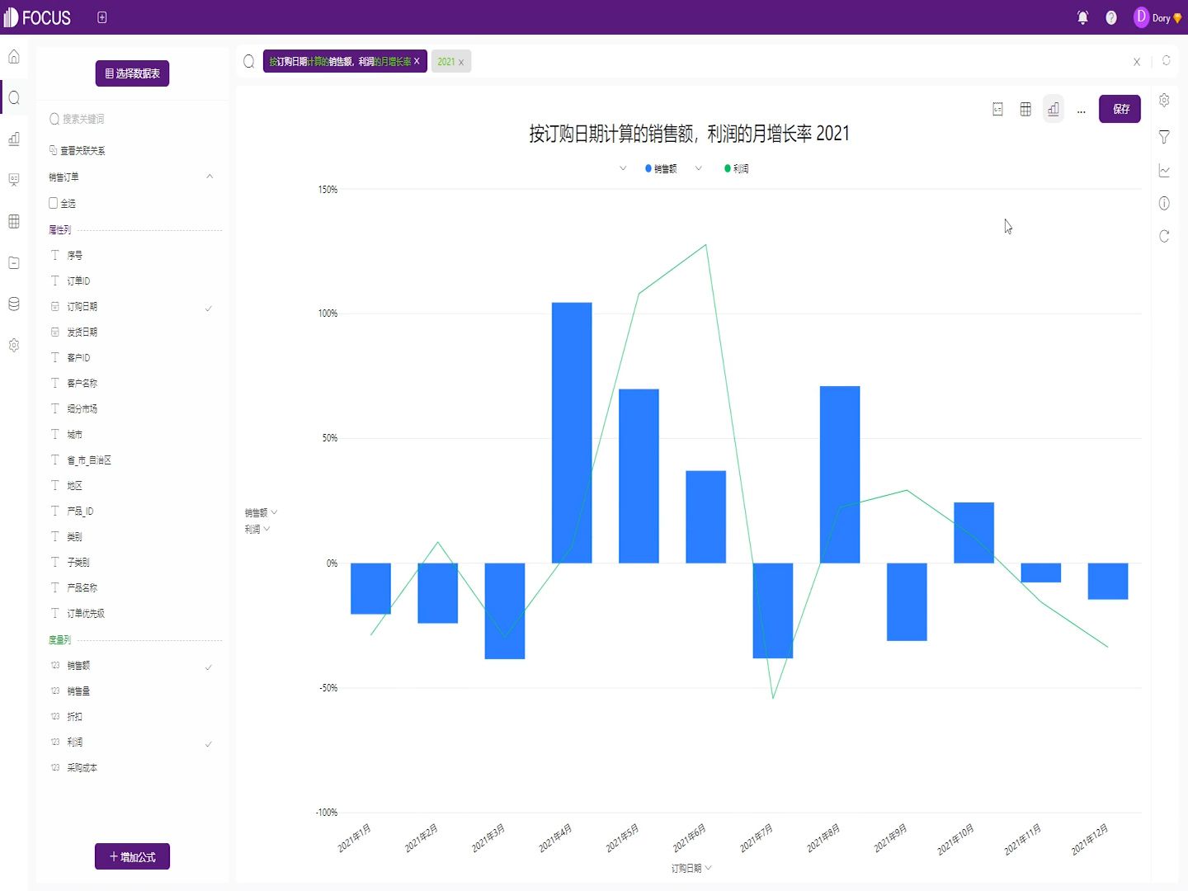
Task: Open the line chart analysis icon on right
Action: point(1164,171)
